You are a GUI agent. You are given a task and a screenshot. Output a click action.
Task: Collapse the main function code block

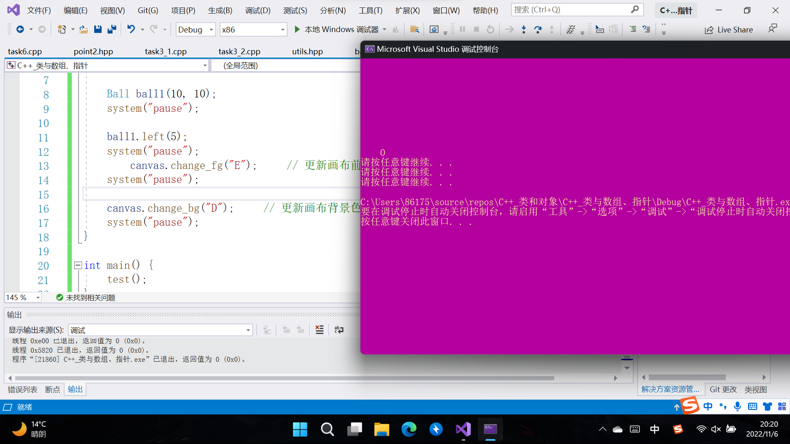coord(77,265)
